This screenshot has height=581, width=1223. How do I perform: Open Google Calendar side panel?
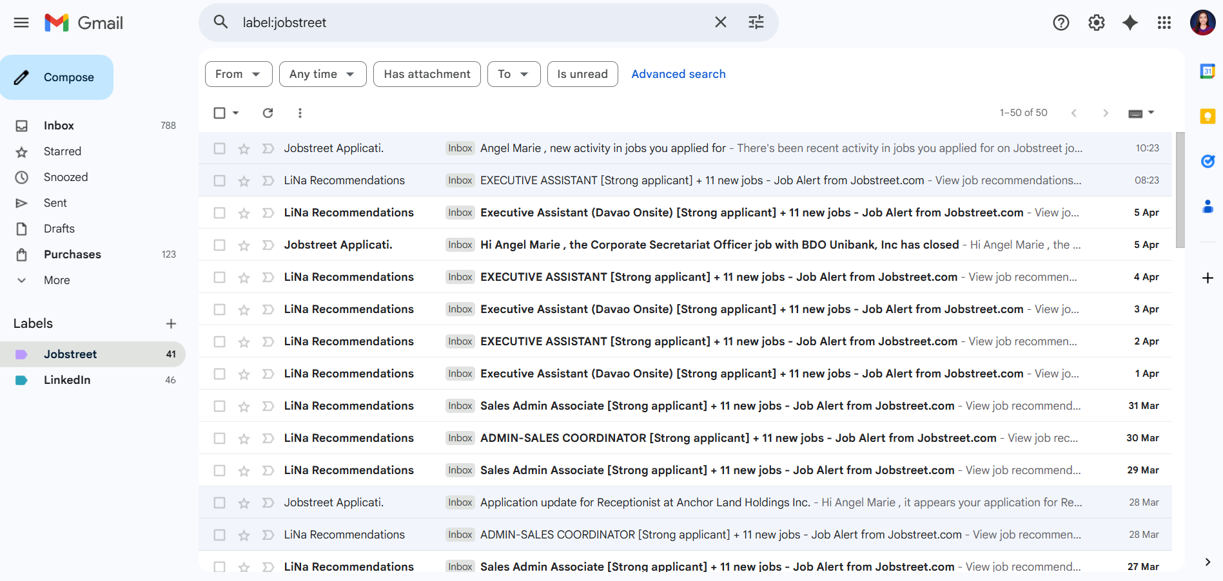pos(1208,71)
